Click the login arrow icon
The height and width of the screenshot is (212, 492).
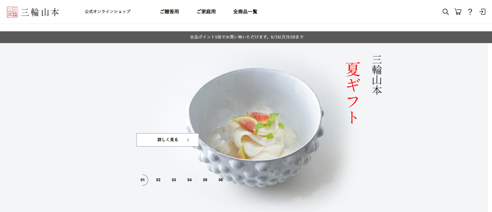click(x=482, y=12)
